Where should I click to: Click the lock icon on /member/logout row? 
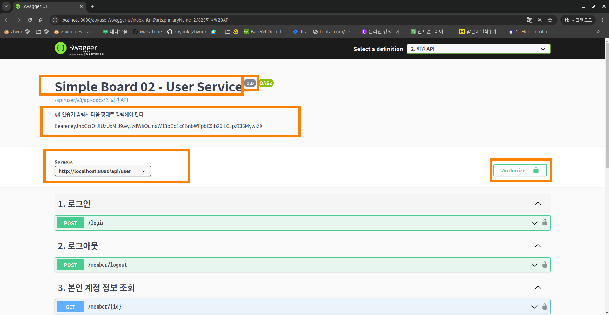pos(545,265)
